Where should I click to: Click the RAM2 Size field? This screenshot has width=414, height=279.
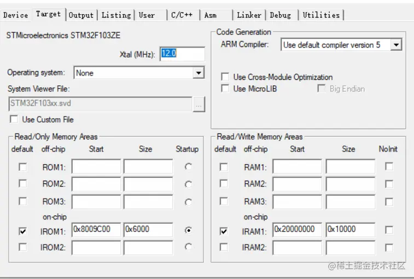tap(351, 184)
